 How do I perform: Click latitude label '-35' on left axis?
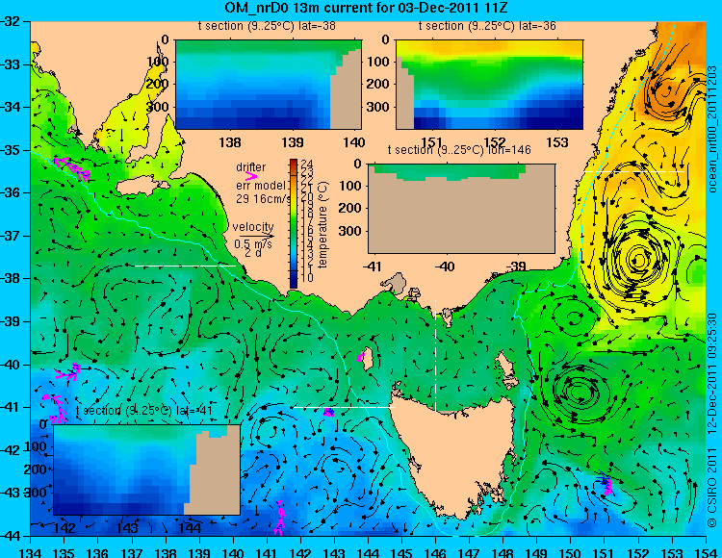(11, 150)
